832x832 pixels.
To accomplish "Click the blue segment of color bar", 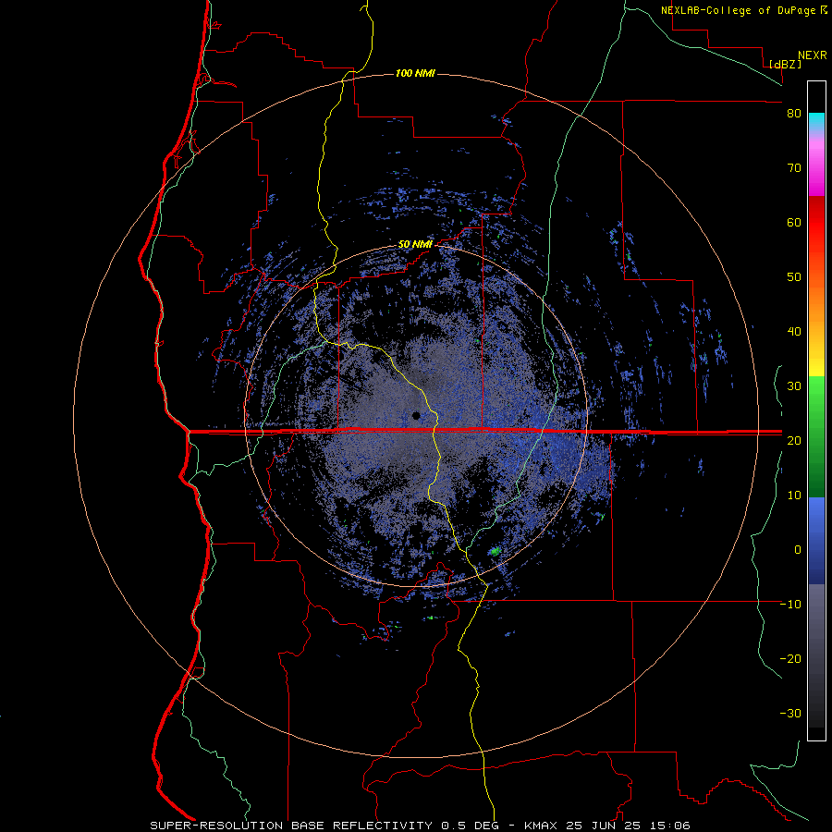I will [x=816, y=540].
